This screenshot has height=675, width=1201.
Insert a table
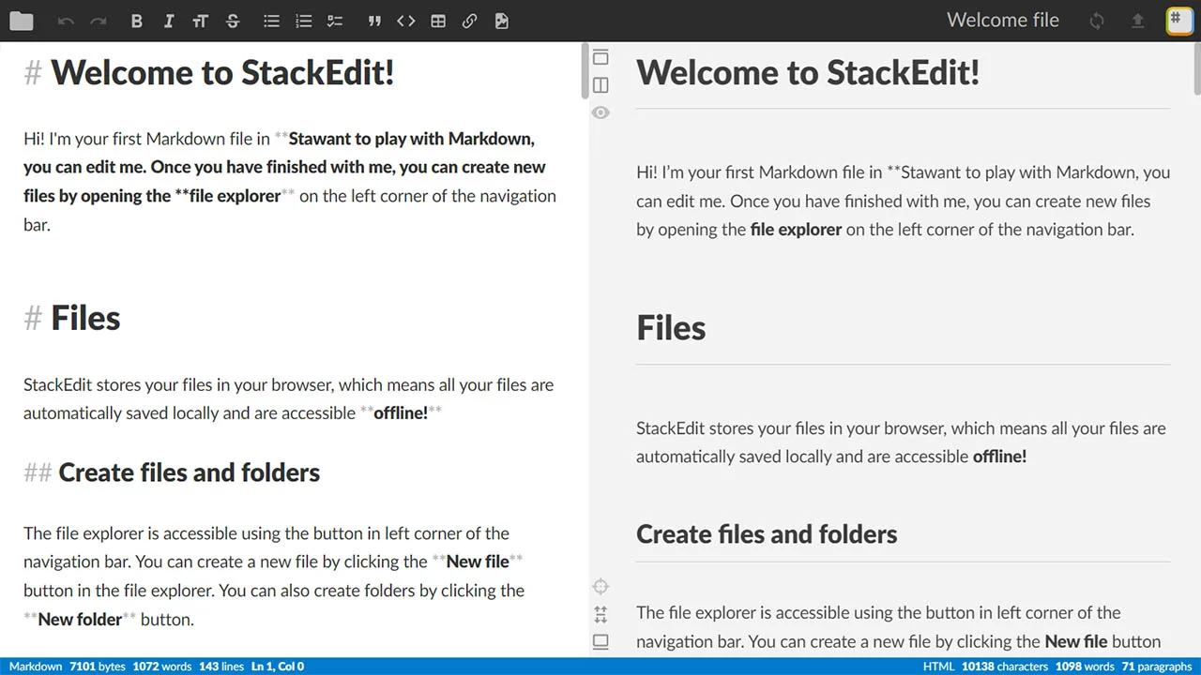pos(438,21)
